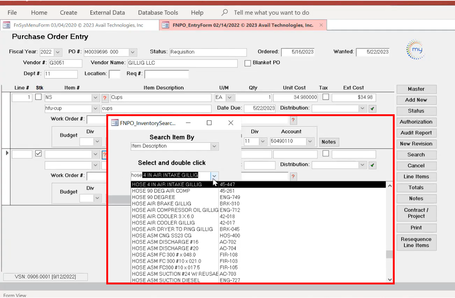This screenshot has width=455, height=298.
Task: Check the Stk box on line 1
Action: click(x=38, y=97)
